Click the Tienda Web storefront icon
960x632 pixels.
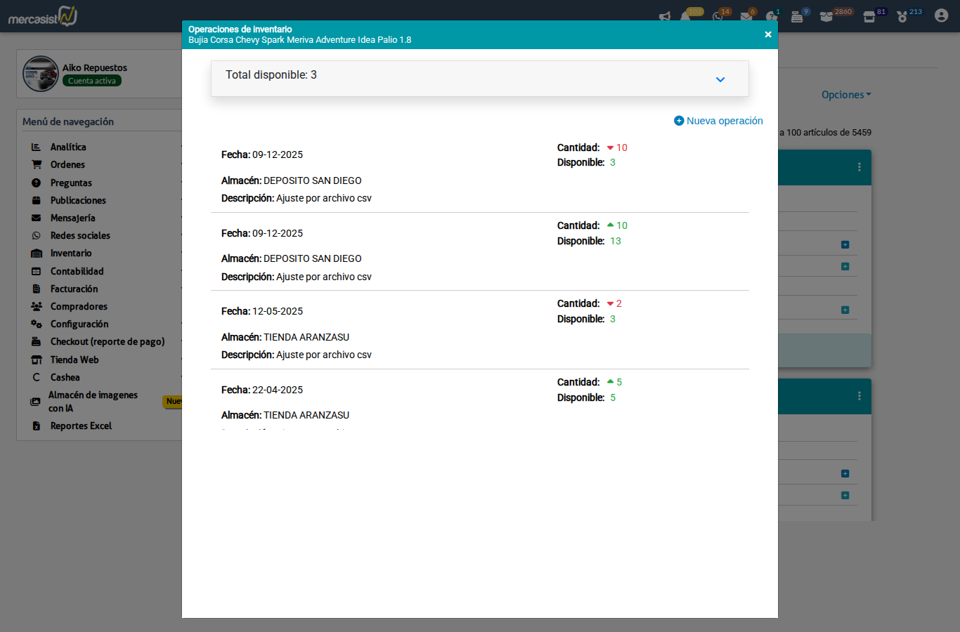(x=37, y=360)
